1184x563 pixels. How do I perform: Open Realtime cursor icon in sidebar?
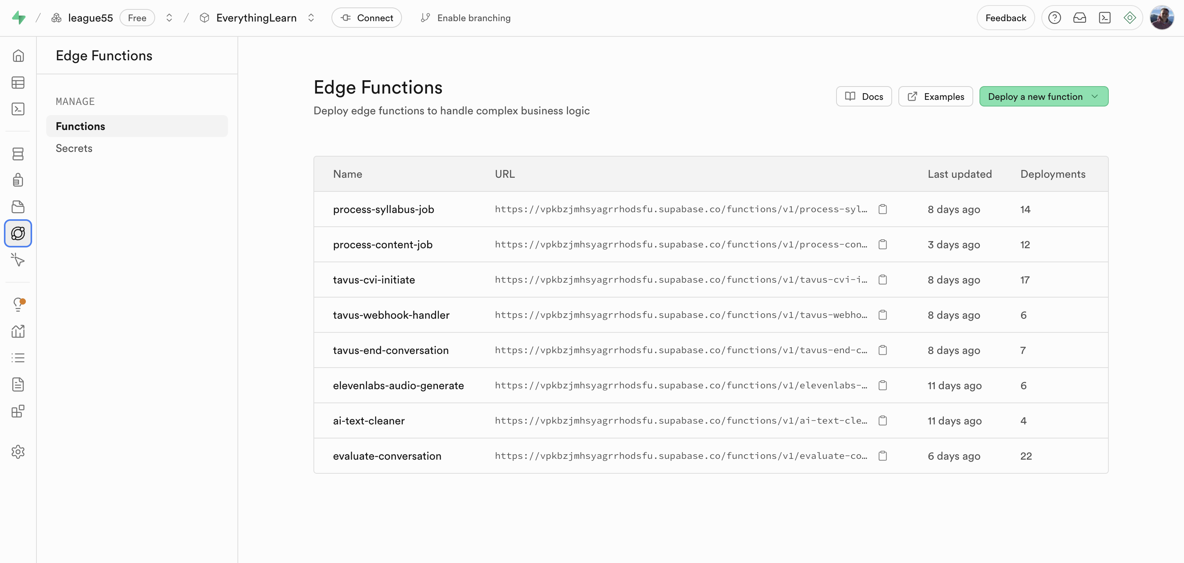point(18,260)
